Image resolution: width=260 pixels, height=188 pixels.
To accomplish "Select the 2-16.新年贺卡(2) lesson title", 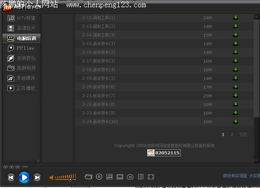I will [98, 52].
